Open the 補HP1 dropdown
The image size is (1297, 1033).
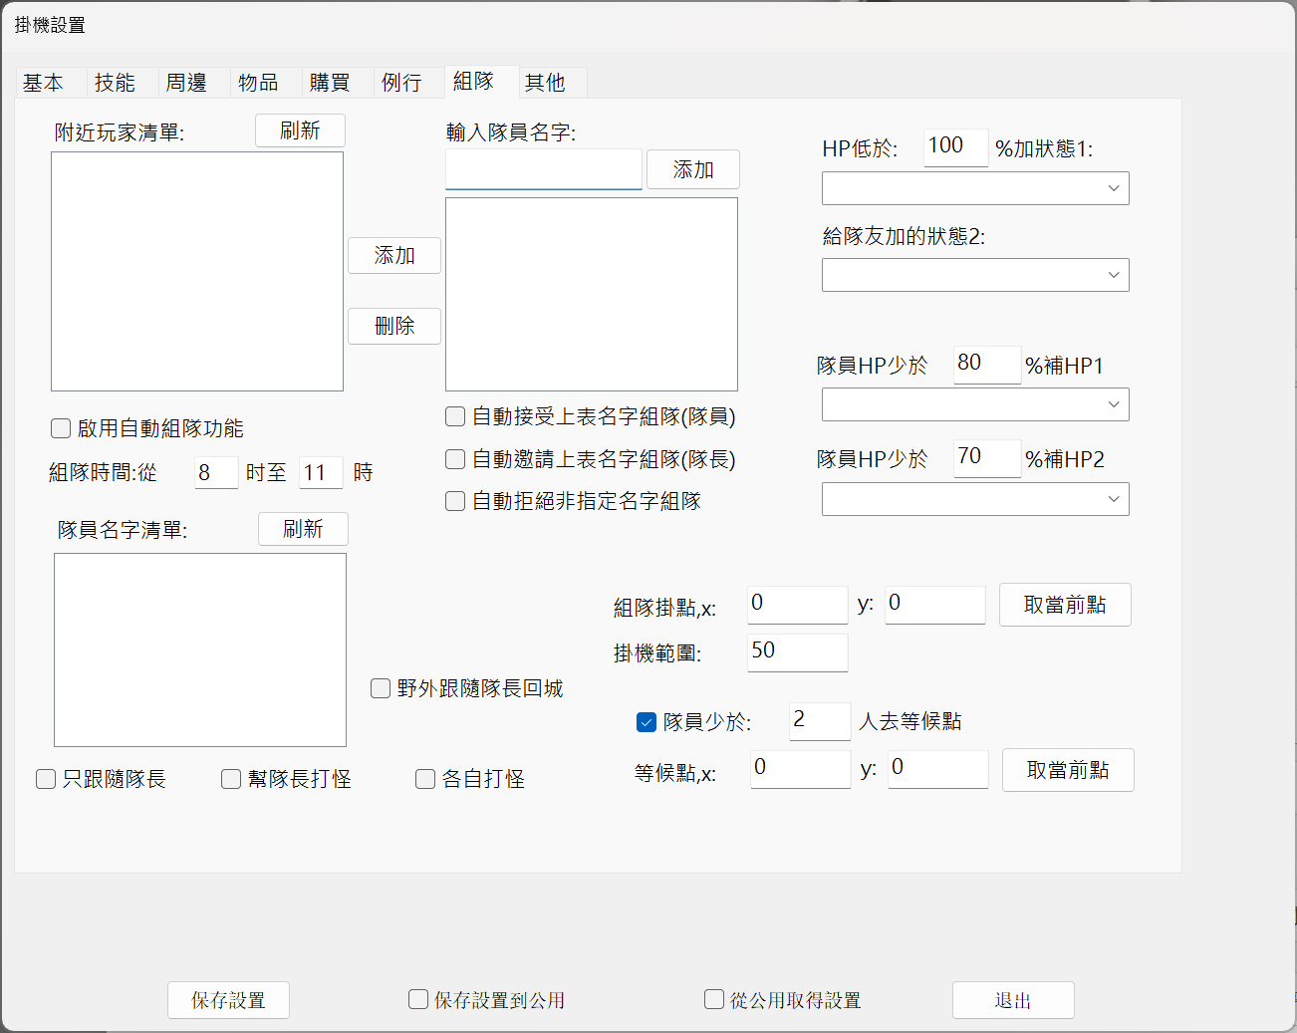[975, 404]
